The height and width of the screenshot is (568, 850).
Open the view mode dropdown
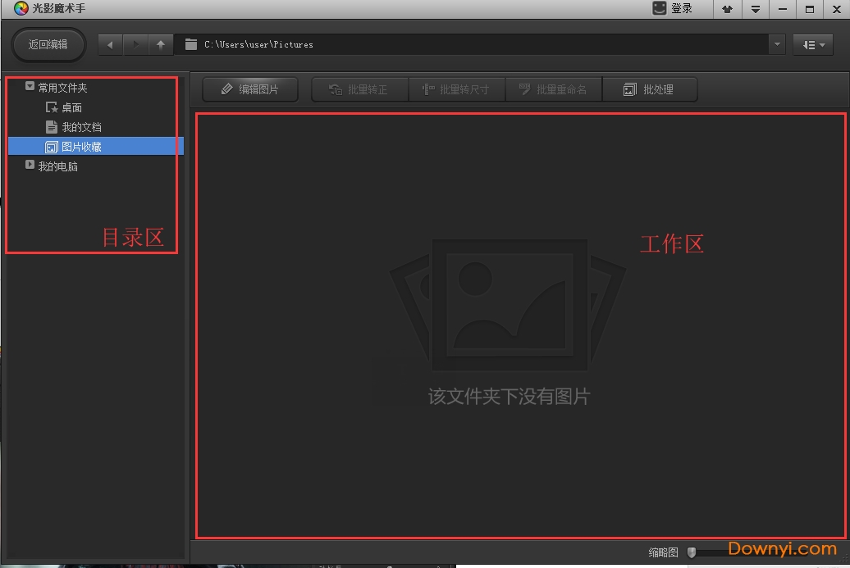tap(813, 44)
